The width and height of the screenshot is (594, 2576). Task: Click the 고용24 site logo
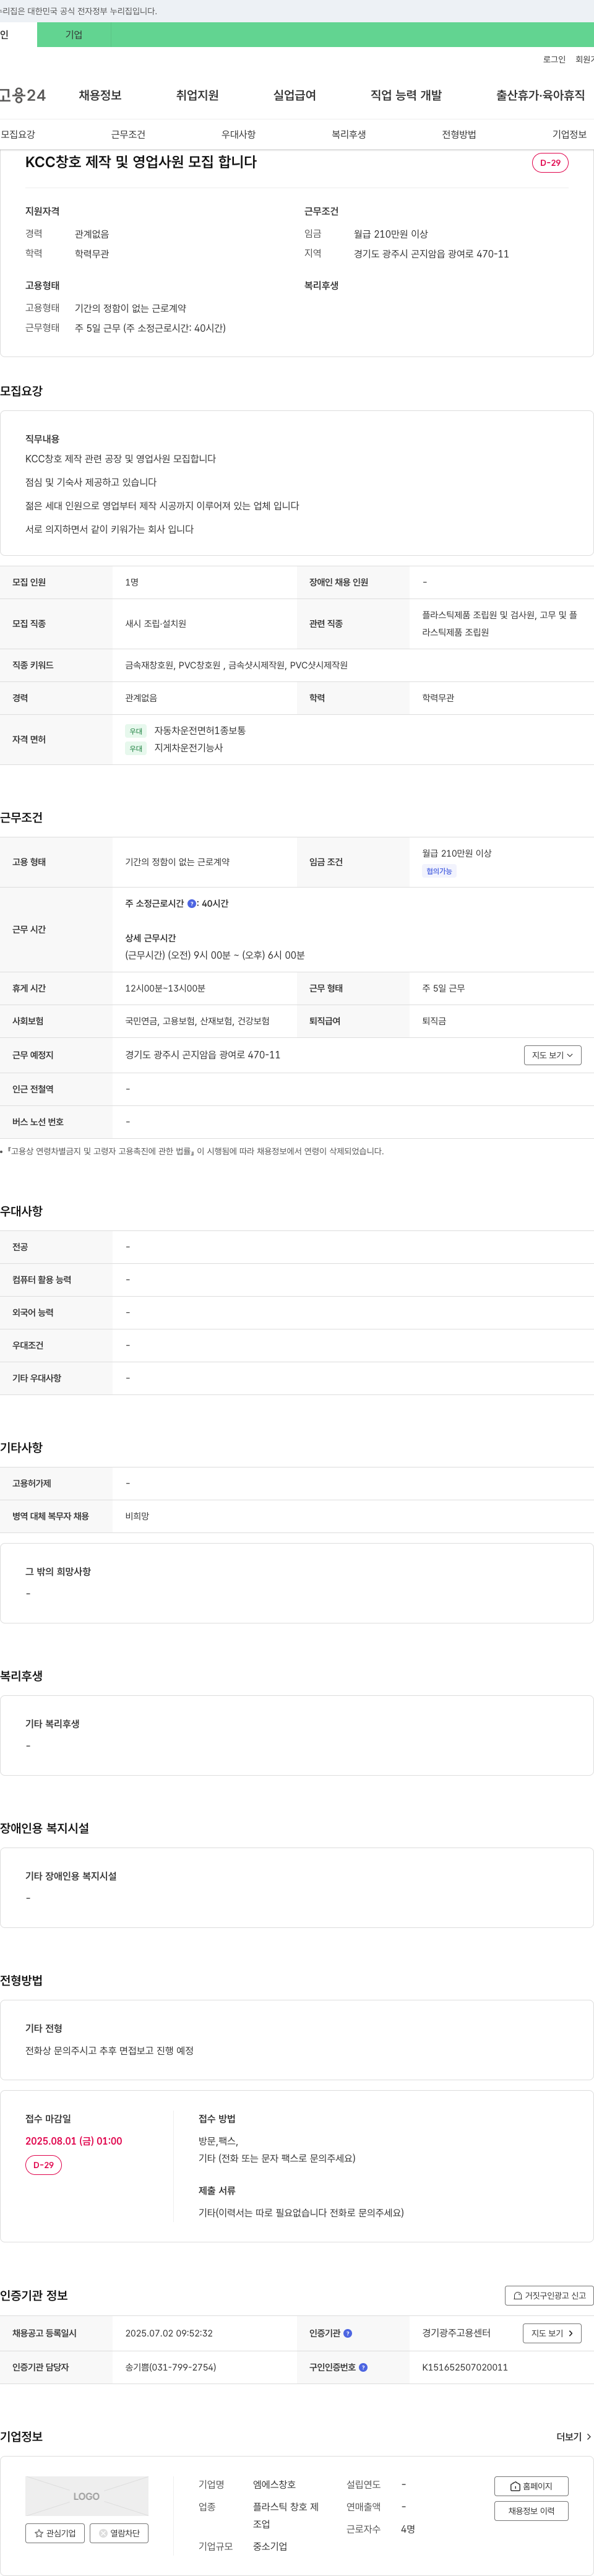click(x=22, y=95)
